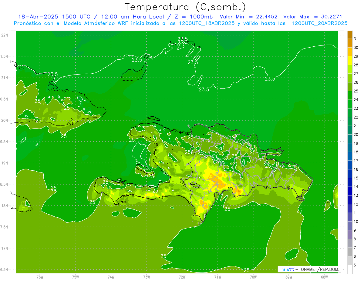Click the colorbar value label '19'

pos(356,143)
